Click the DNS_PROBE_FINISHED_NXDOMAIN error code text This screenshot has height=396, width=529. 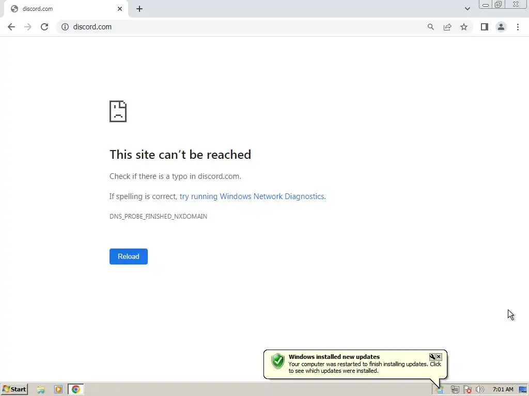tap(158, 217)
